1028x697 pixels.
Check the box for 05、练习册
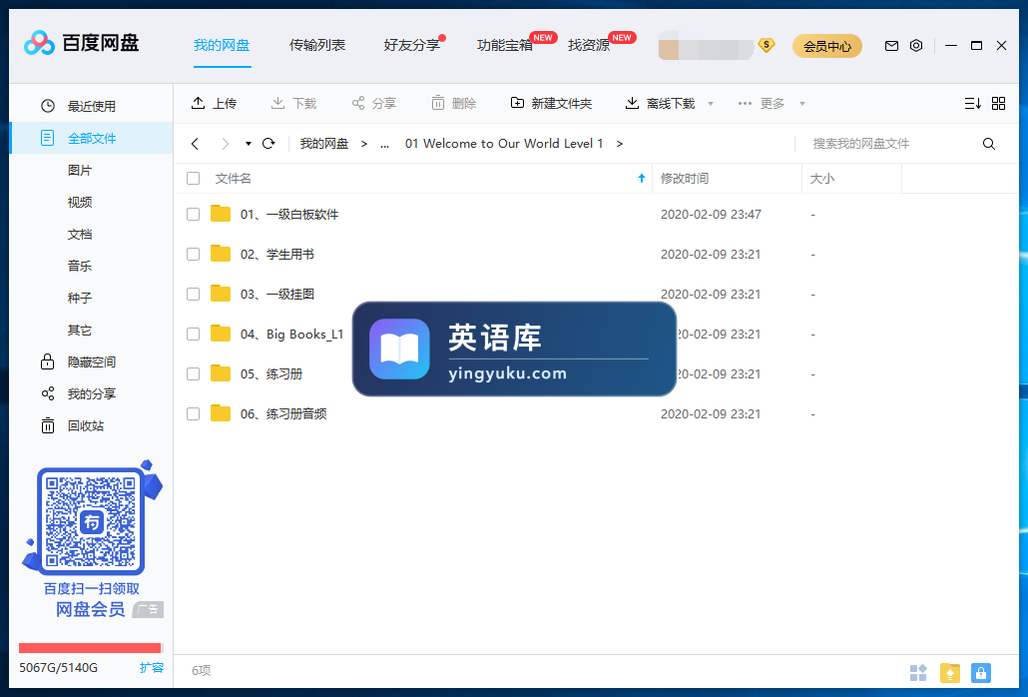(x=193, y=374)
